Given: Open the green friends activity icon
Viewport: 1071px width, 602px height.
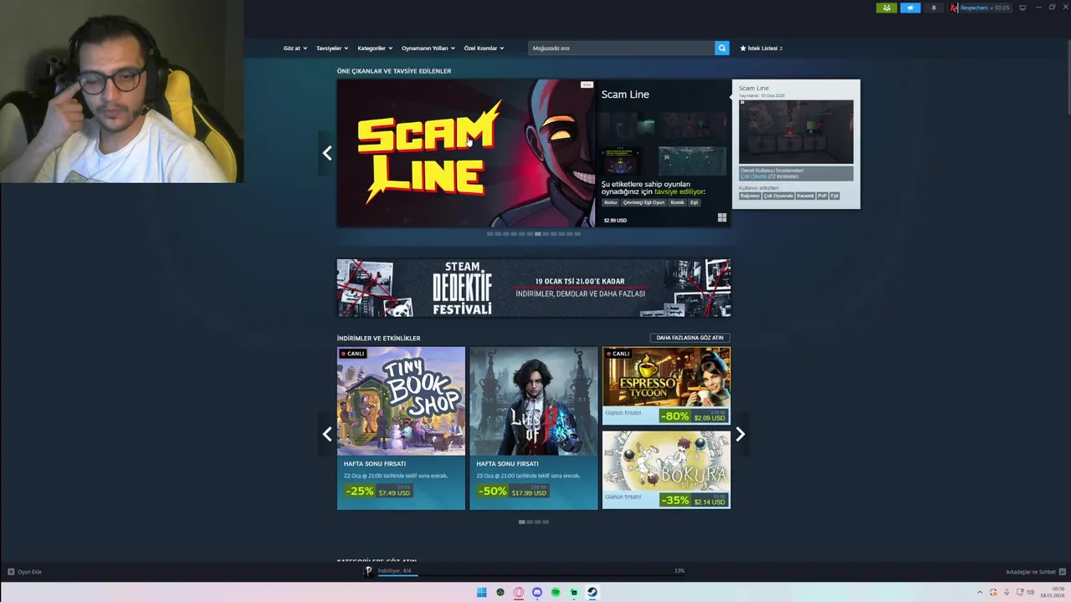Looking at the screenshot, I should [886, 8].
